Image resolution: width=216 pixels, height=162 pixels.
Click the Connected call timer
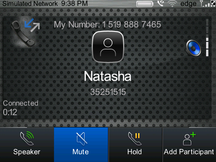pos(21,108)
